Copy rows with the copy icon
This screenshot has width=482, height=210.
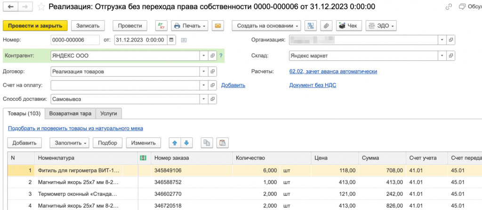(x=207, y=143)
